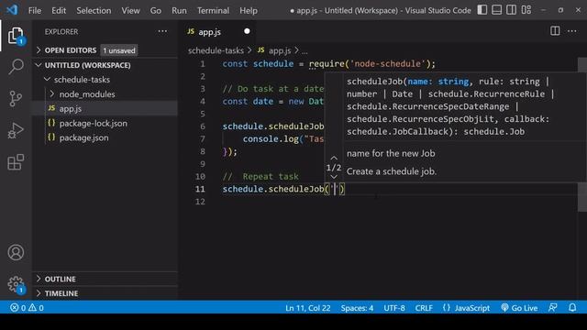Image resolution: width=587 pixels, height=330 pixels.
Task: Open the Extensions view icon
Action: tap(16, 162)
